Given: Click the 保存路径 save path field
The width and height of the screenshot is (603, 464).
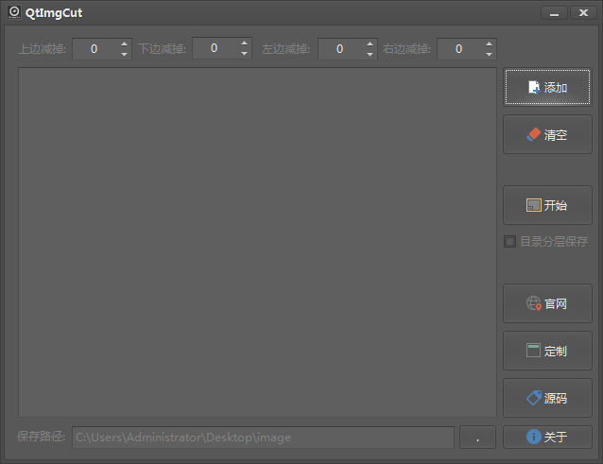Looking at the screenshot, I should click(x=263, y=438).
